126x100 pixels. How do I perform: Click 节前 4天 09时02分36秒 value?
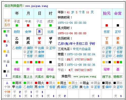[81, 70]
